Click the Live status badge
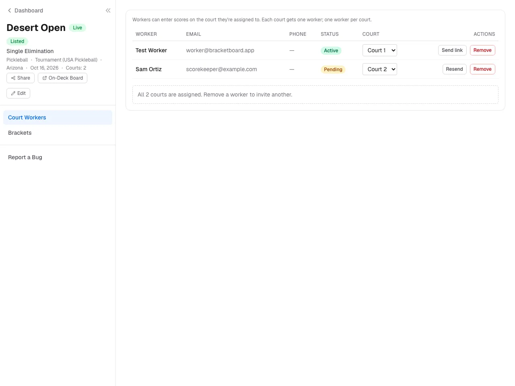Image resolution: width=515 pixels, height=386 pixels. [78, 28]
